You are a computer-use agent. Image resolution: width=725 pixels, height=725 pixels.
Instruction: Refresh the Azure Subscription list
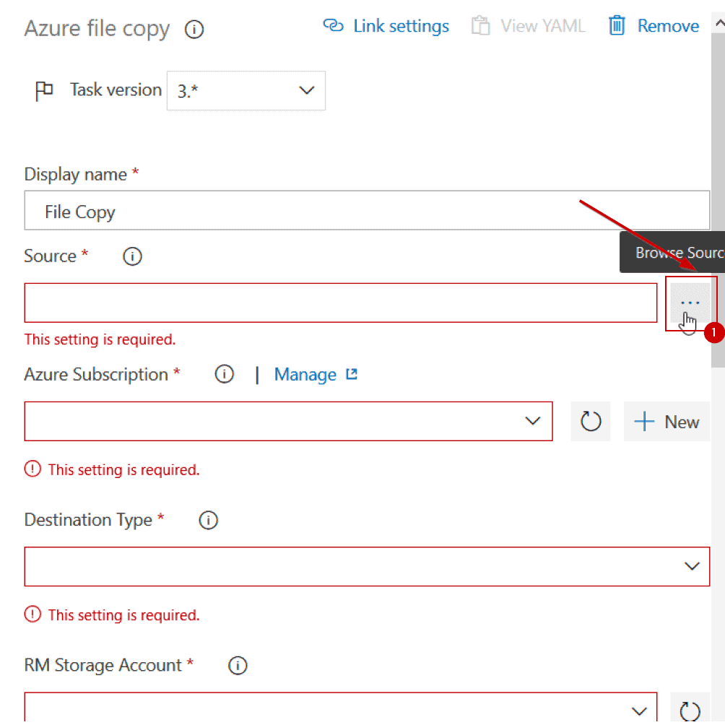tap(591, 422)
